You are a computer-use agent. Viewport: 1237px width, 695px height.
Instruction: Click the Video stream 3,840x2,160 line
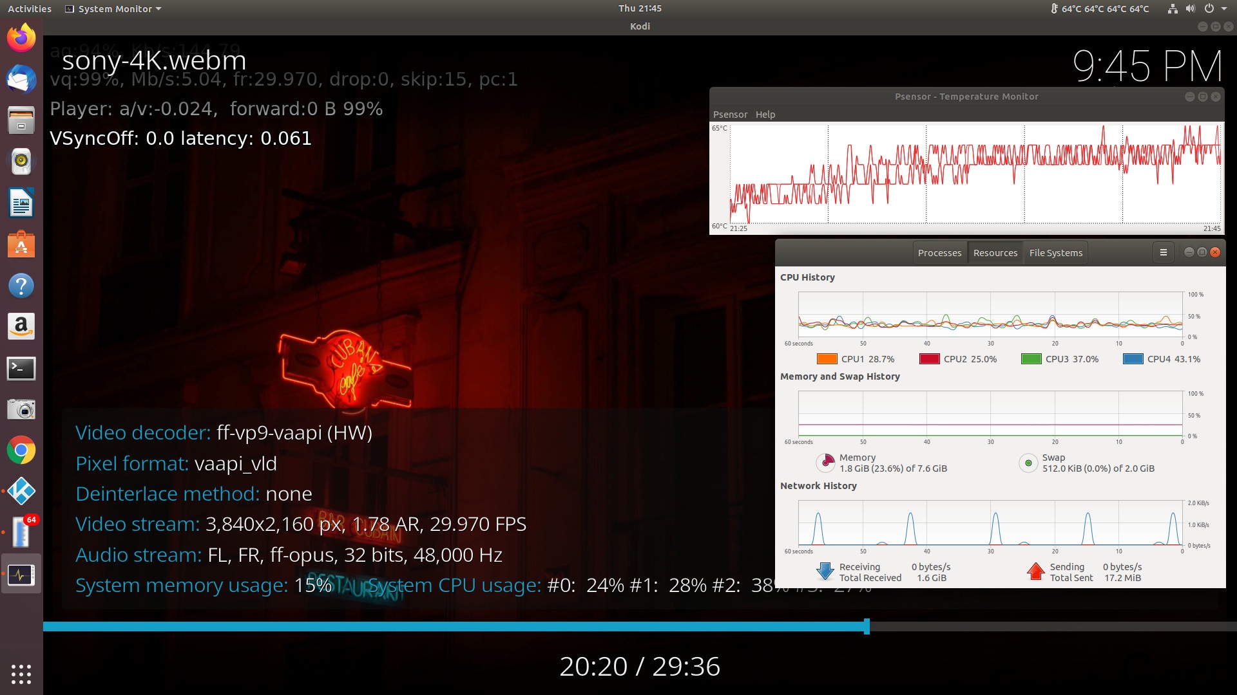click(x=301, y=524)
